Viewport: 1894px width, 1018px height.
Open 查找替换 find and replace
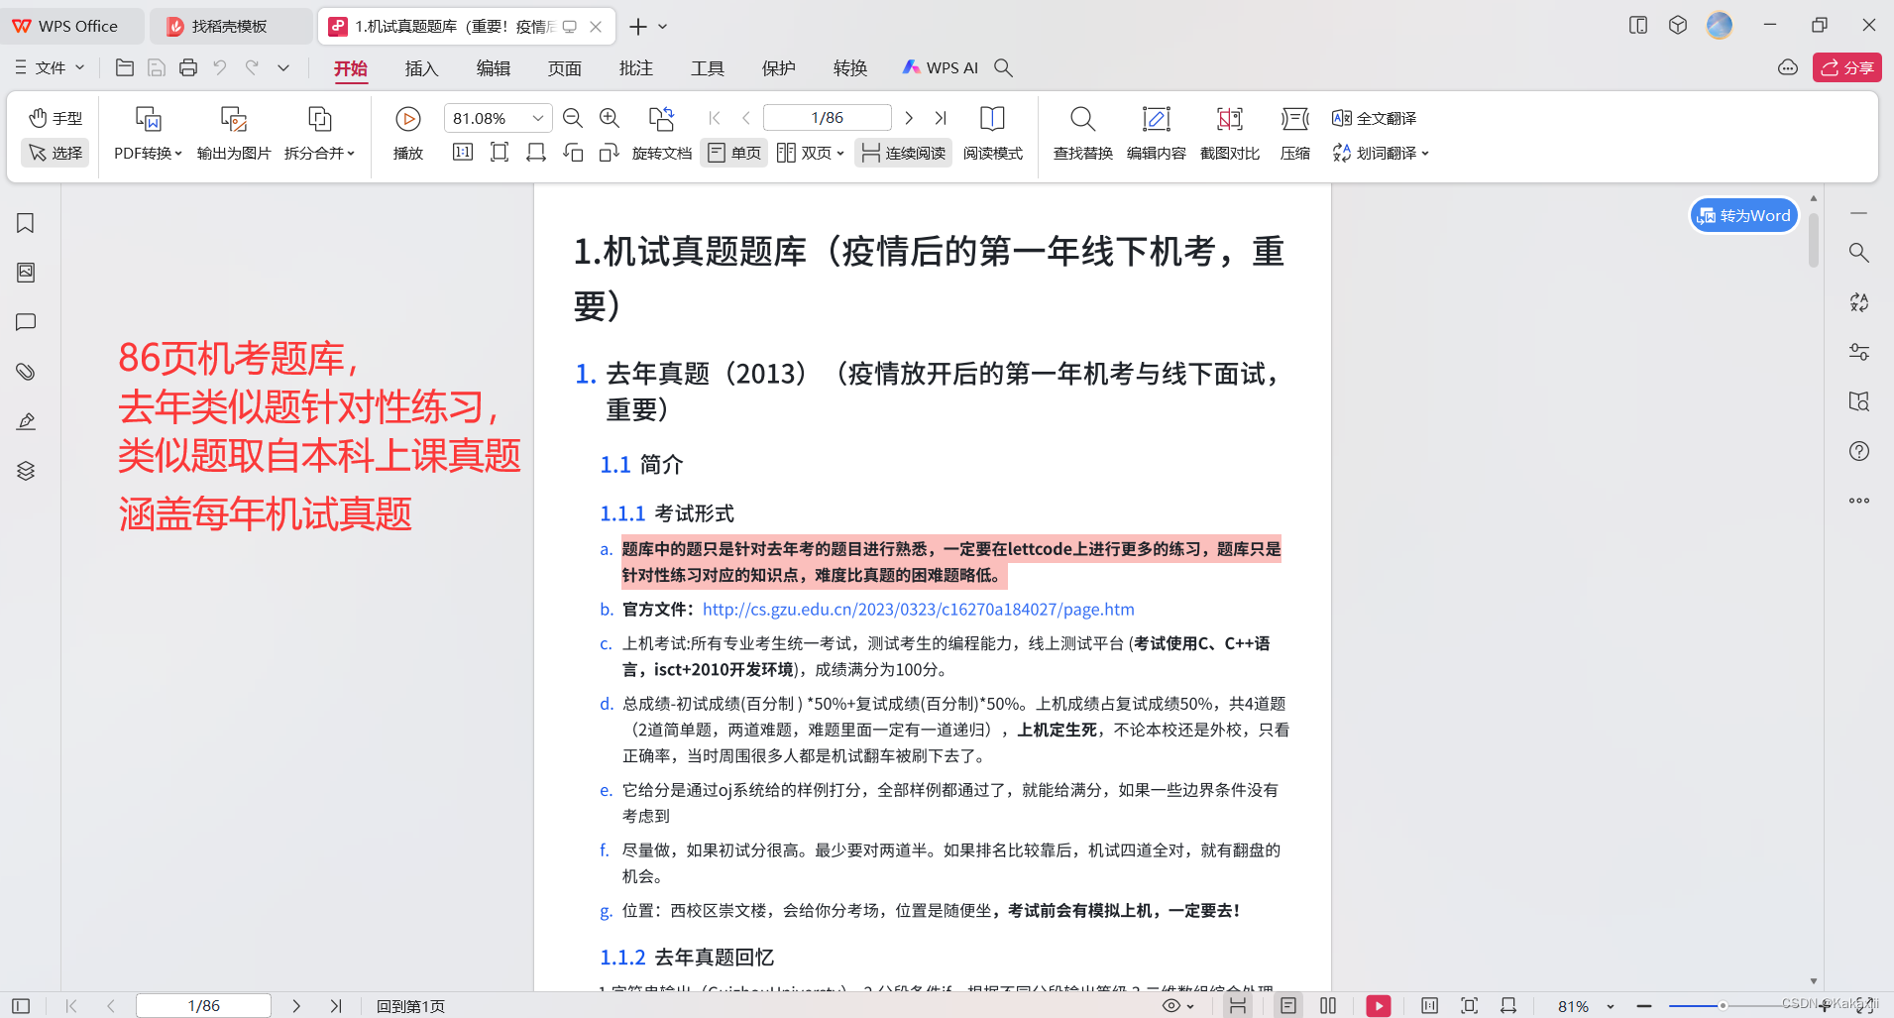(1082, 132)
